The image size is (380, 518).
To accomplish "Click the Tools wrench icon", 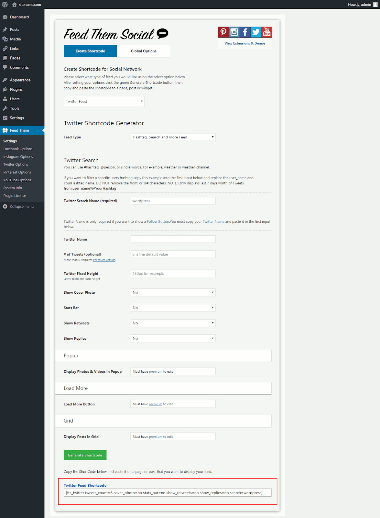I will pyautogui.click(x=5, y=108).
